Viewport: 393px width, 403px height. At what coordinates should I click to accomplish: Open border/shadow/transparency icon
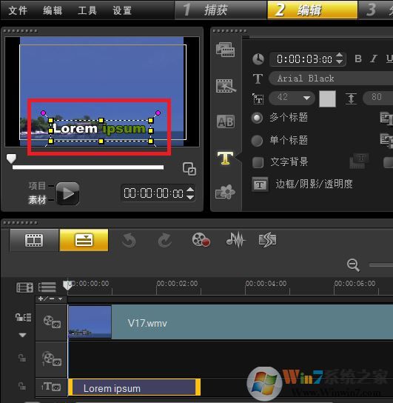260,184
